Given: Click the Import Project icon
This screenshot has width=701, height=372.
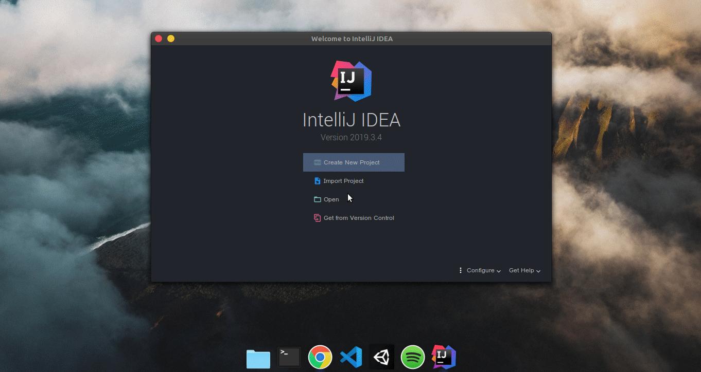Looking at the screenshot, I should point(318,181).
